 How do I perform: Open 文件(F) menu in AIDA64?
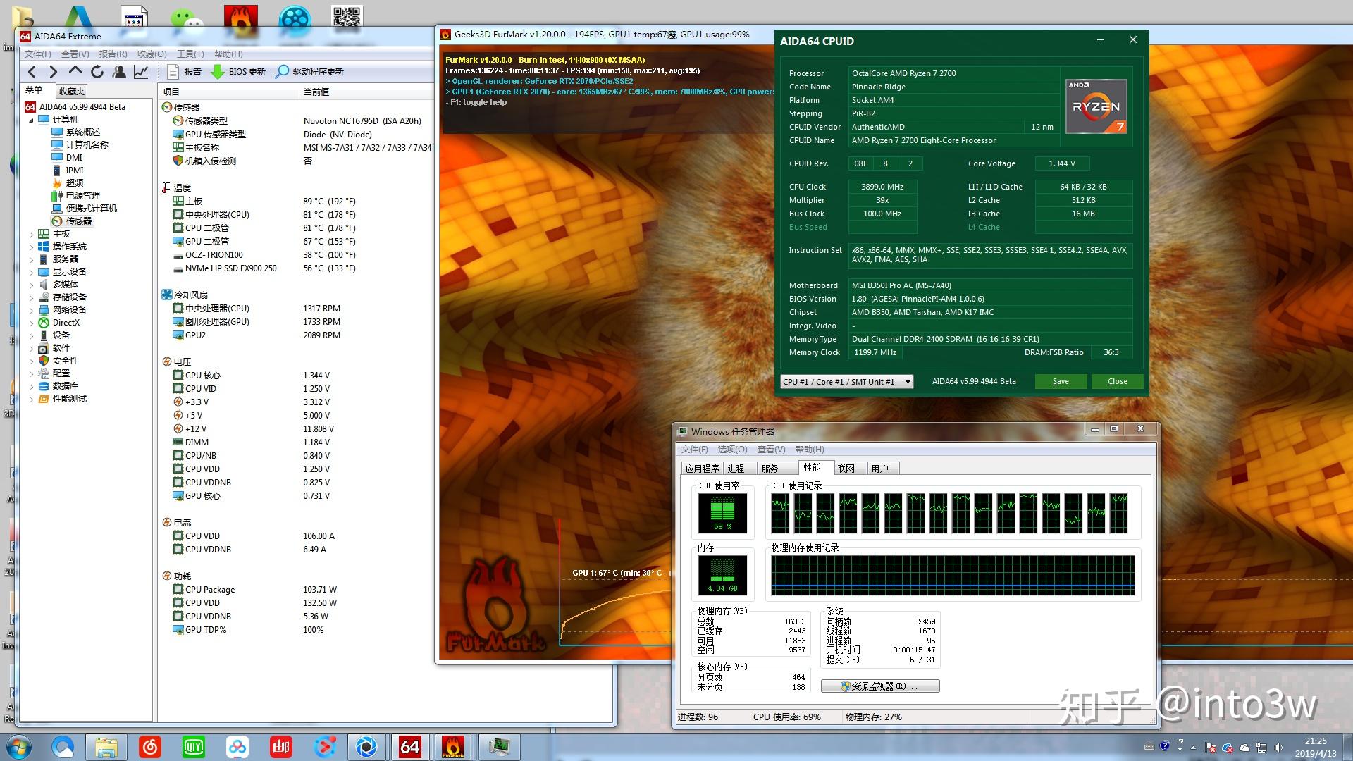click(38, 54)
